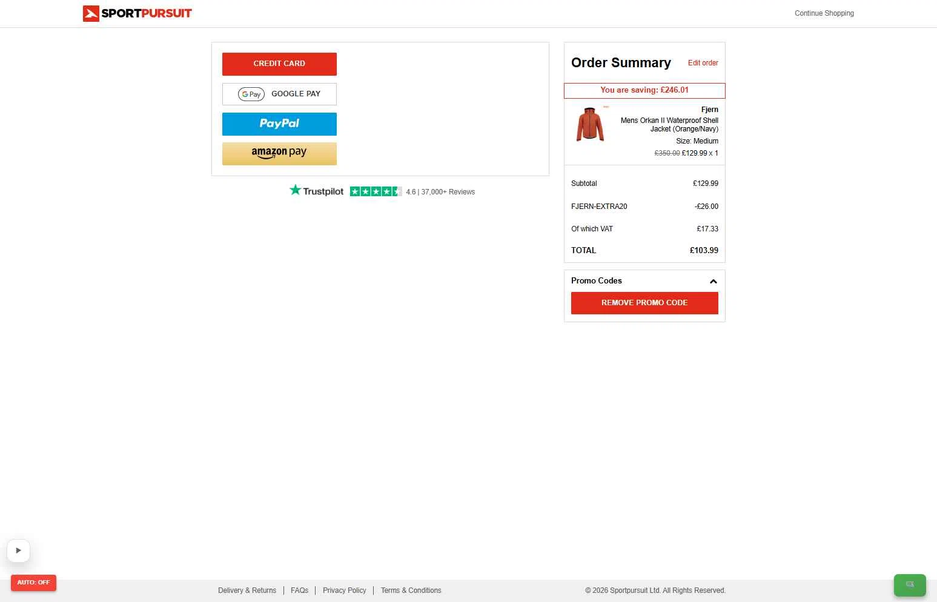The width and height of the screenshot is (937, 602).
Task: Click the Subtotal £129.99 value
Action: [x=706, y=184]
